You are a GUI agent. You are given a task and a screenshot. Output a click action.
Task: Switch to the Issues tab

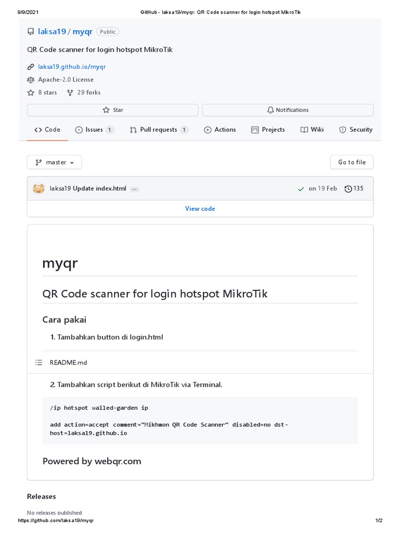94,130
